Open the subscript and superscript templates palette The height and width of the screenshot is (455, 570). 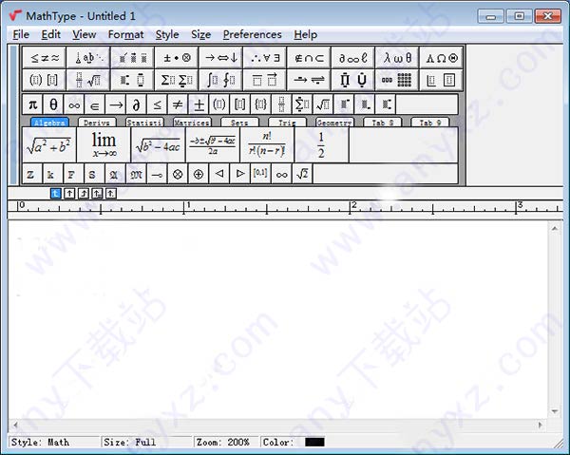click(132, 80)
